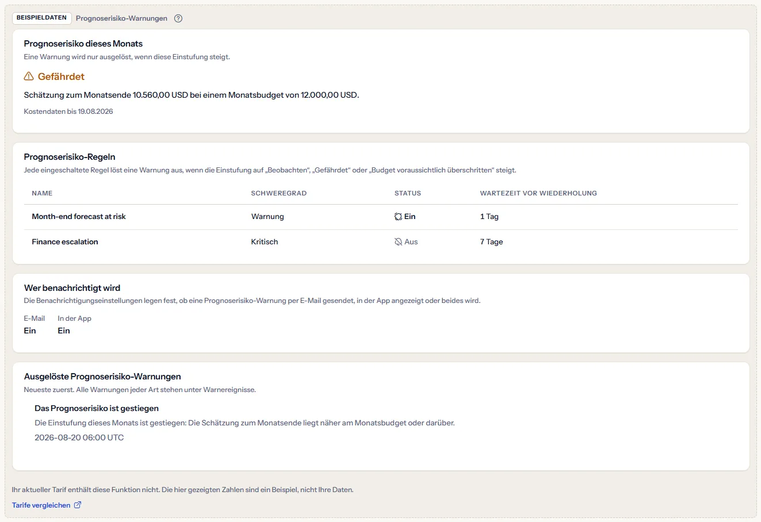Click the external link icon after Tarife vergleichen
This screenshot has width=761, height=522.
pyautogui.click(x=78, y=505)
